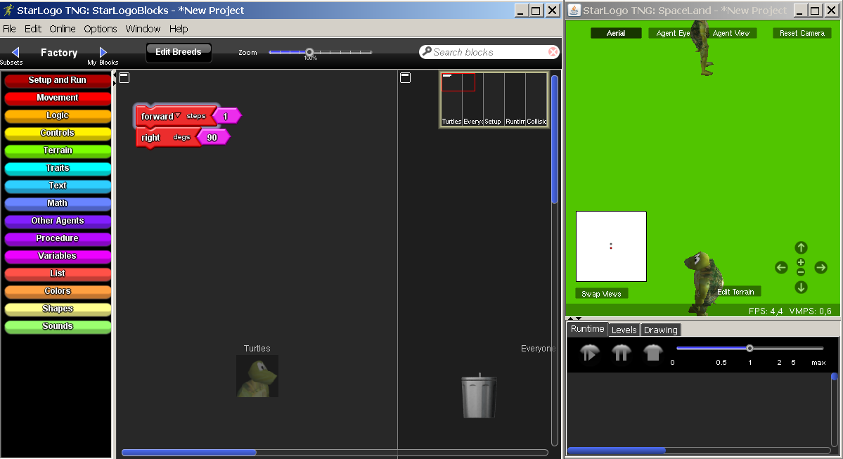The image size is (843, 459).
Task: Open the Colors block drawer
Action: pyautogui.click(x=58, y=291)
